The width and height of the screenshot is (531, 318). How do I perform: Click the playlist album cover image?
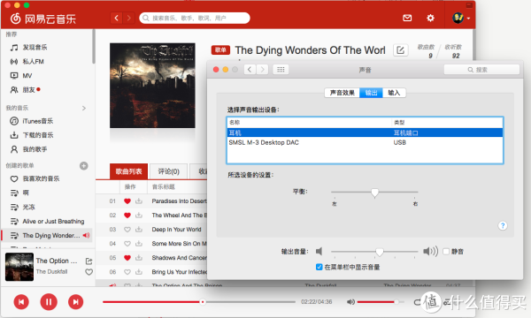click(152, 86)
